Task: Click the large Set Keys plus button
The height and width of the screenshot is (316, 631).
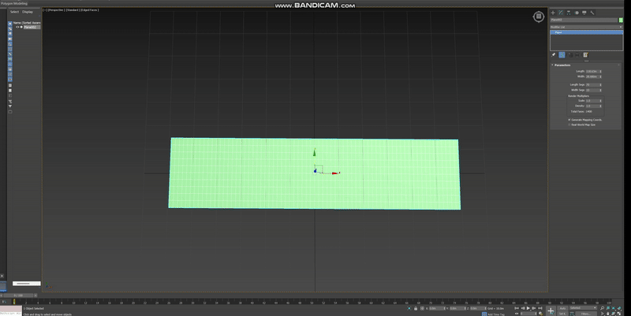Action: click(551, 310)
